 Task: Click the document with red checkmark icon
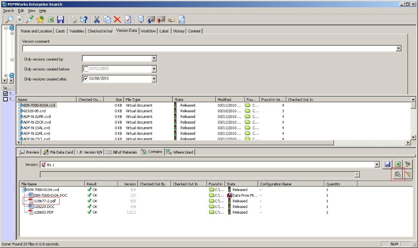(x=128, y=20)
